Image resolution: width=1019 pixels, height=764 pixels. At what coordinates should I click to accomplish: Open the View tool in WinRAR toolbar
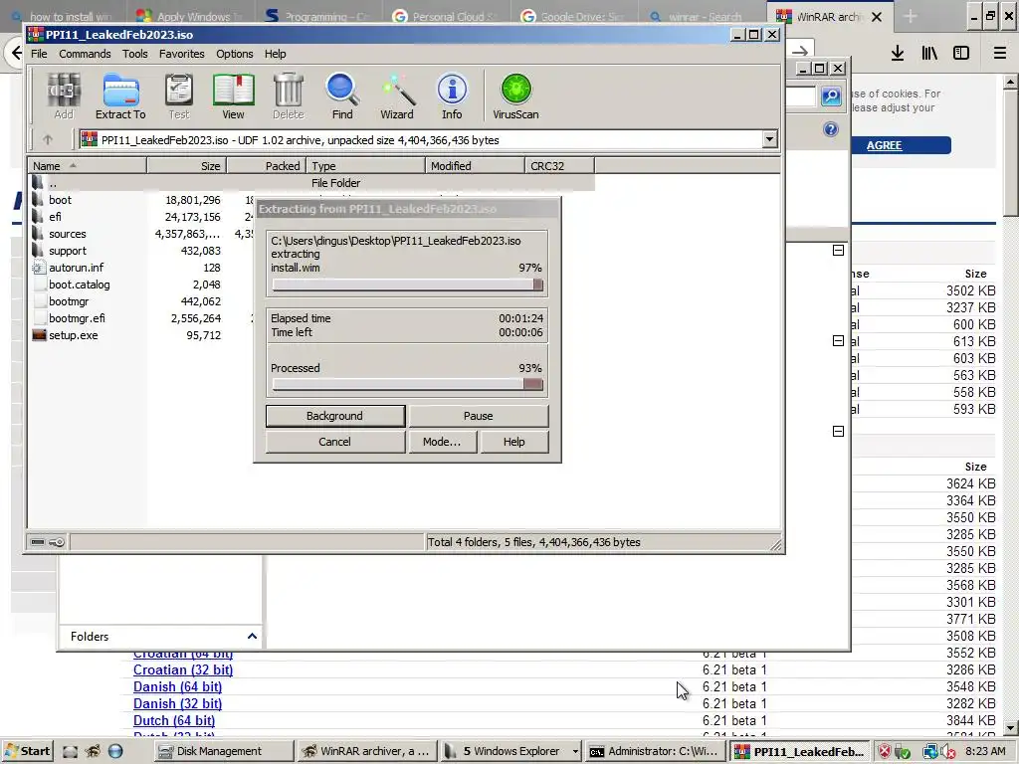pyautogui.click(x=233, y=96)
